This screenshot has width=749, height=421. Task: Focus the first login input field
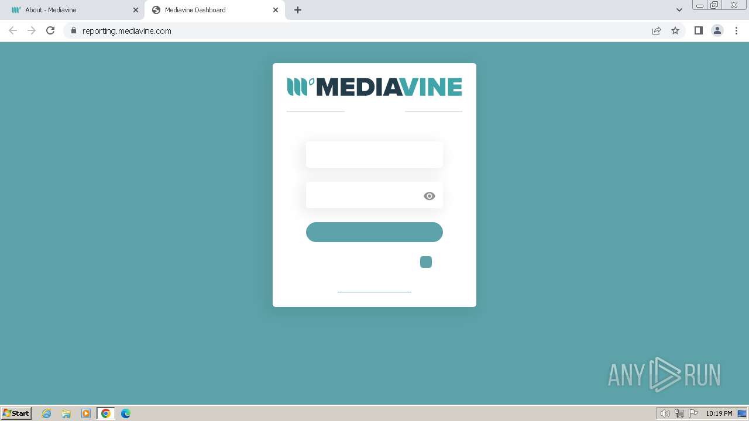tap(374, 154)
